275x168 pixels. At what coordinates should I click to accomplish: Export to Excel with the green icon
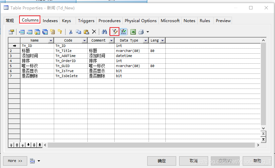133,32
